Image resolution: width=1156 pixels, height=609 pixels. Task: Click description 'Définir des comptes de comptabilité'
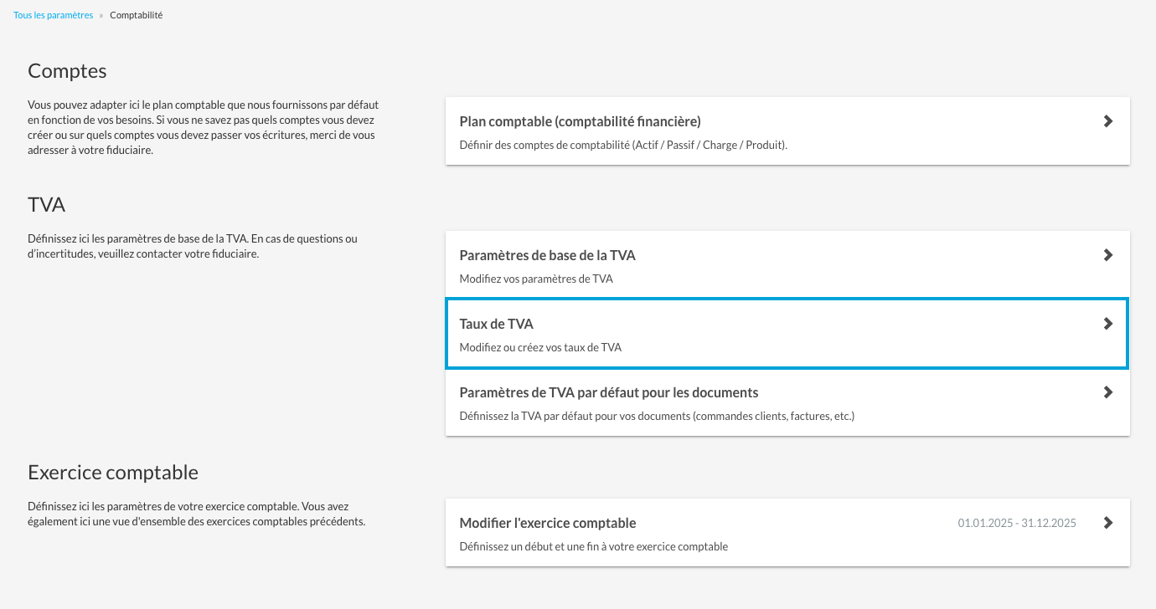coord(623,145)
